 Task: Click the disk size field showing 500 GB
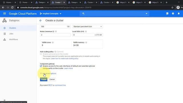coord(55,27)
